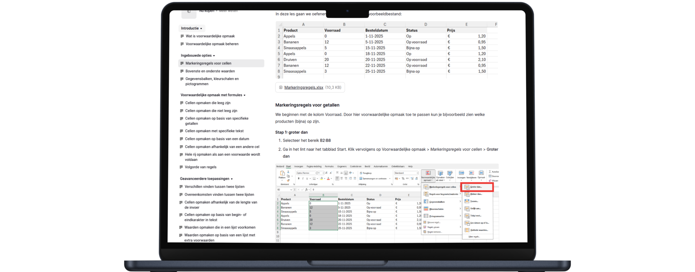Screen dimensions: 695x272
Task: Select the Pictogramseries icon
Action: 426,216
